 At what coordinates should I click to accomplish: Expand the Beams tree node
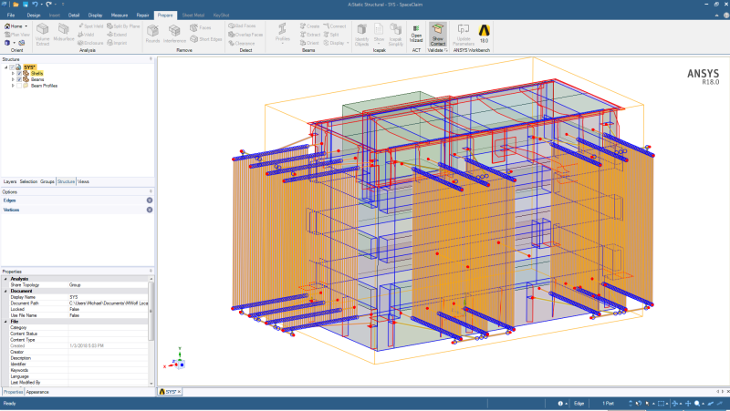[x=13, y=79]
